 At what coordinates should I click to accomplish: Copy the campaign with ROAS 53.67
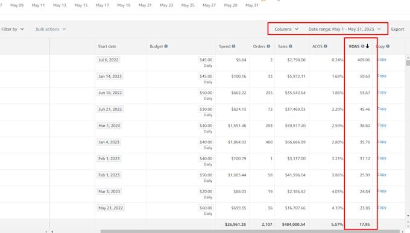click(382, 92)
